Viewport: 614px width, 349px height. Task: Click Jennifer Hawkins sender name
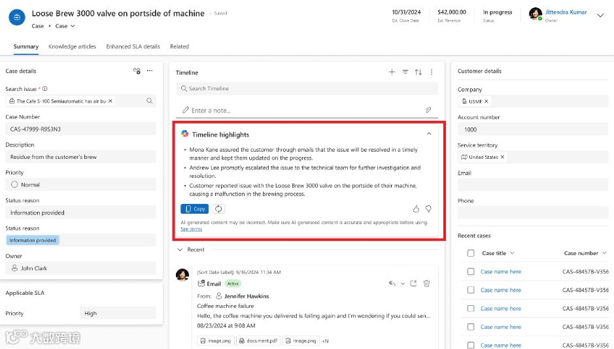(x=247, y=296)
